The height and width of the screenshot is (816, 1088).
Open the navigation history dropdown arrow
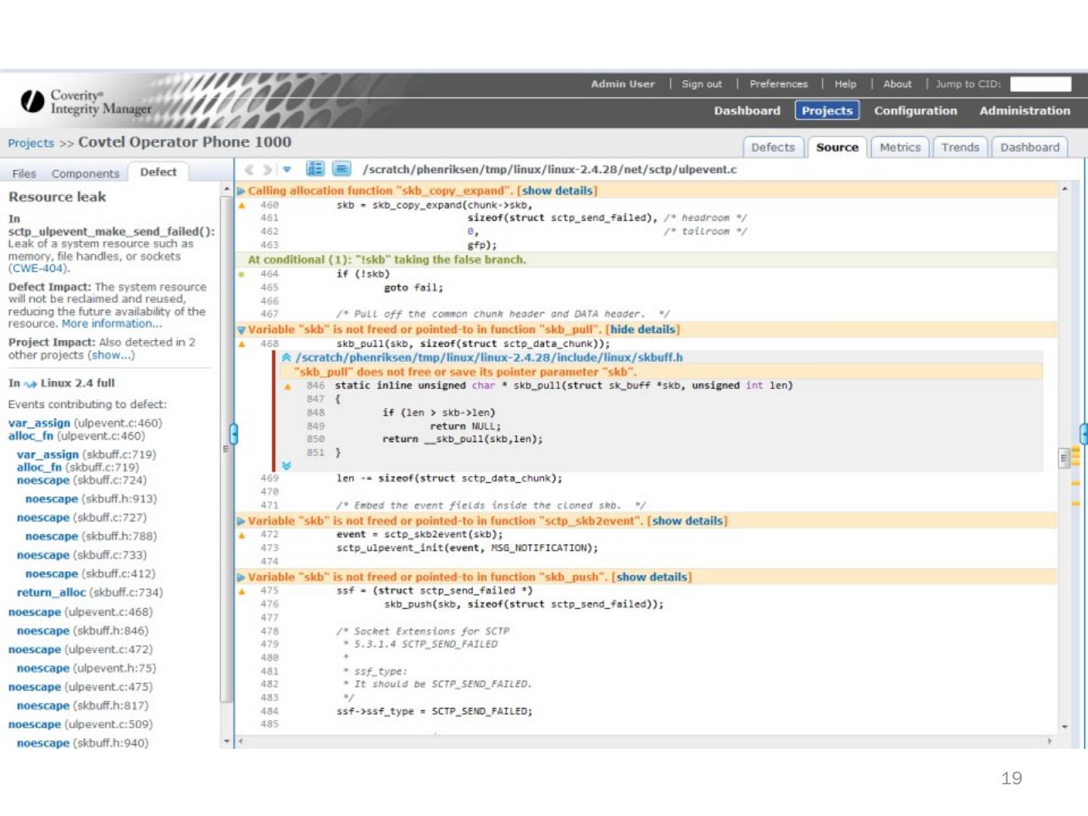point(287,169)
